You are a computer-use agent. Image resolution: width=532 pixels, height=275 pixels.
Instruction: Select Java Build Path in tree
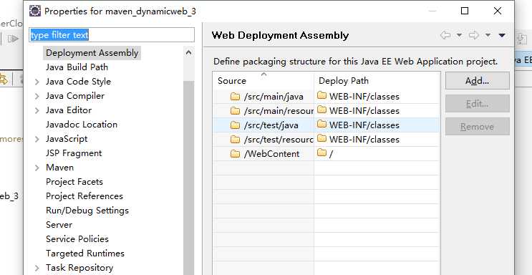(x=77, y=67)
